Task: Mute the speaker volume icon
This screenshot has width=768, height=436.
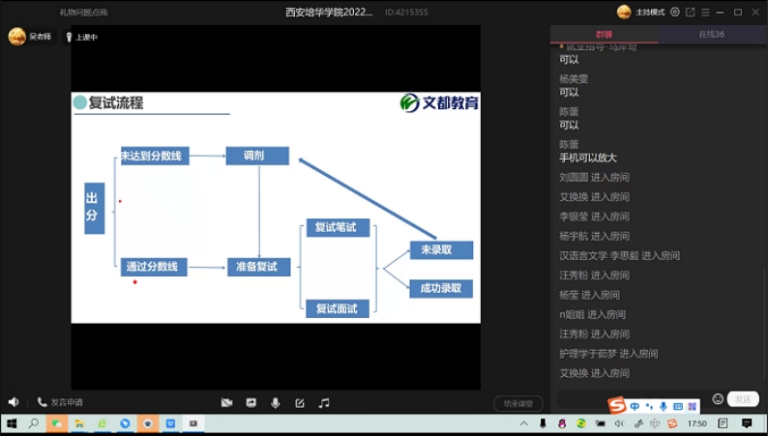Action: tap(14, 402)
